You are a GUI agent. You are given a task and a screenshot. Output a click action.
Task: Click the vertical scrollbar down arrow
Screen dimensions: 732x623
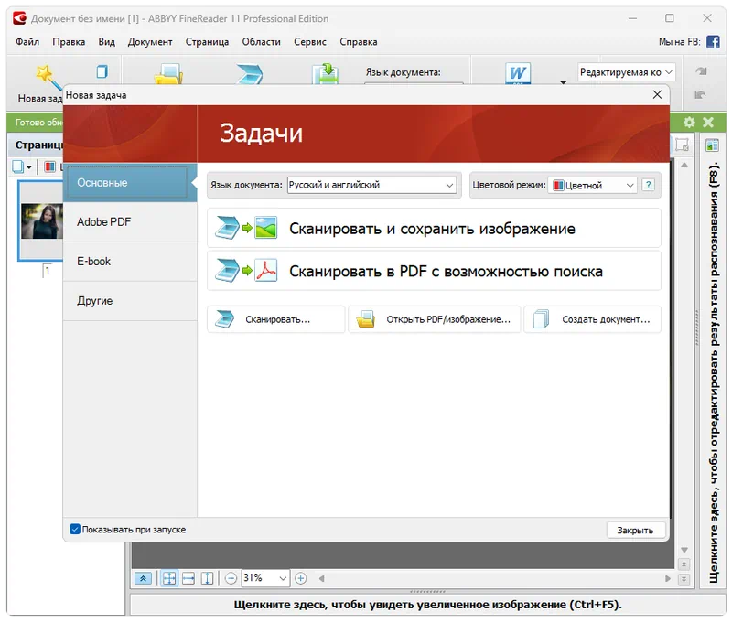(684, 550)
